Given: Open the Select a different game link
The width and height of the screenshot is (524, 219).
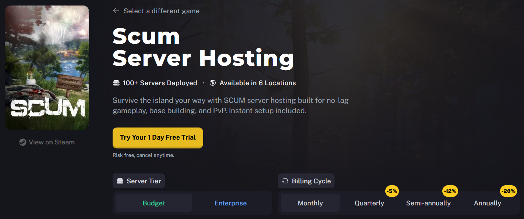Looking at the screenshot, I should pos(162,11).
